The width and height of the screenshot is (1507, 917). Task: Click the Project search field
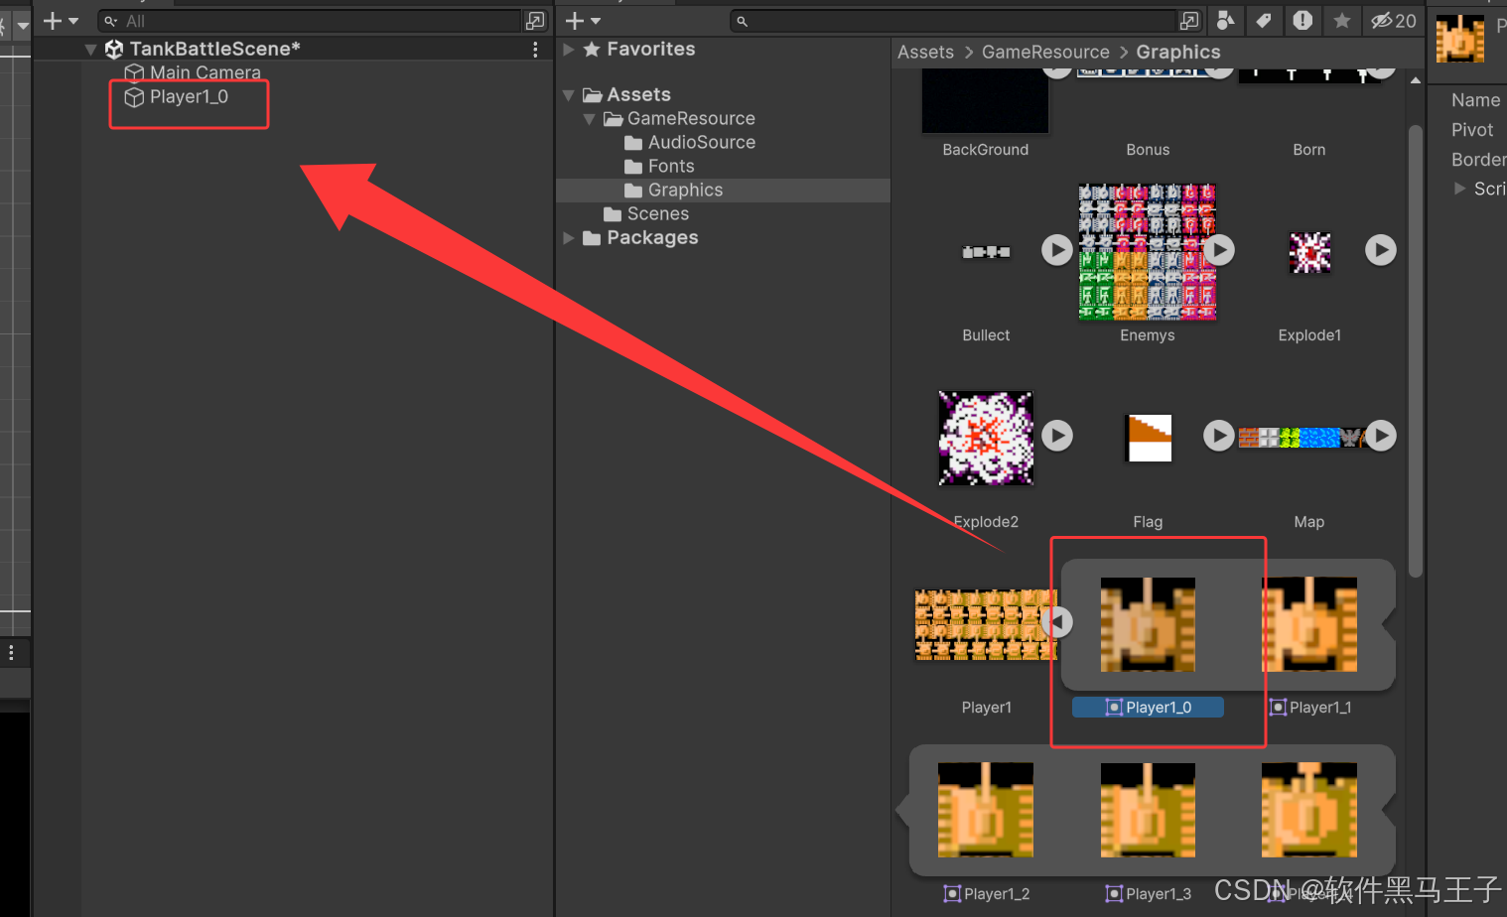click(953, 21)
